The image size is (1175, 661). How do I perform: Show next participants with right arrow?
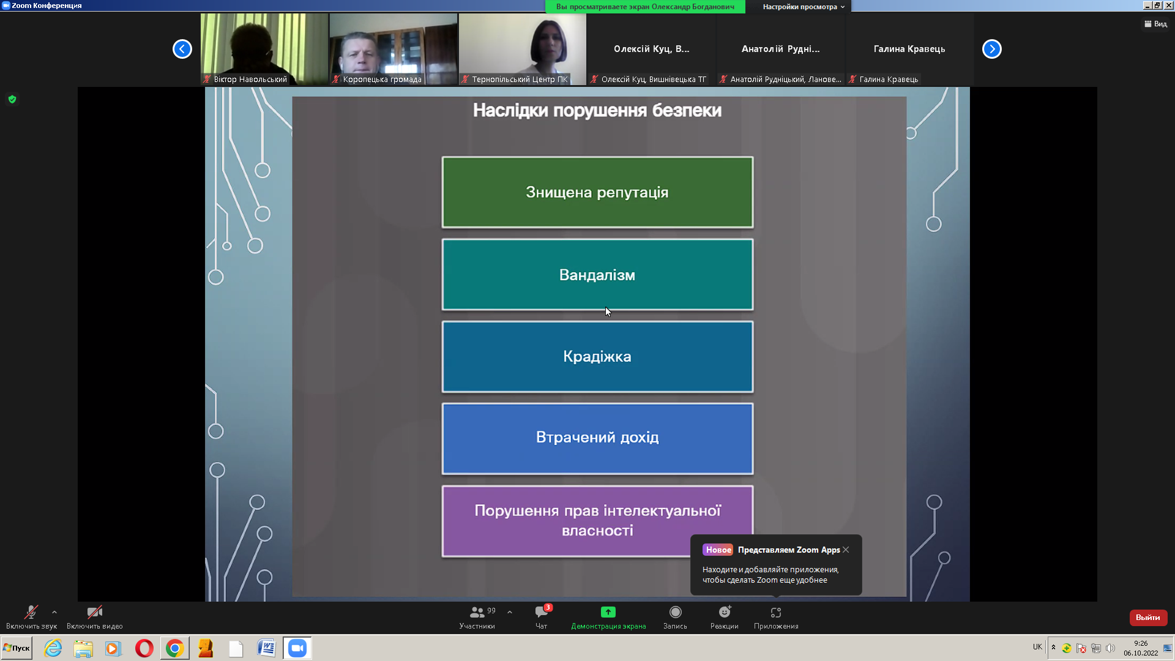[992, 49]
